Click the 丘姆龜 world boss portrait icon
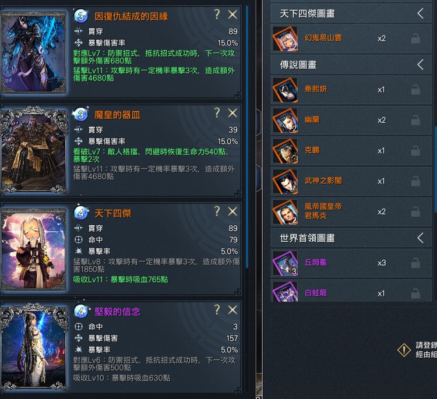 click(285, 263)
